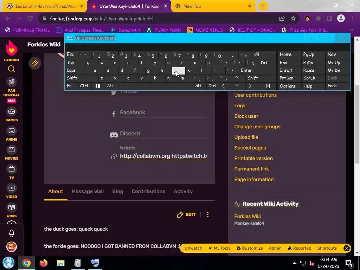Open the Upload file link
The image size is (360, 270).
tap(246, 137)
